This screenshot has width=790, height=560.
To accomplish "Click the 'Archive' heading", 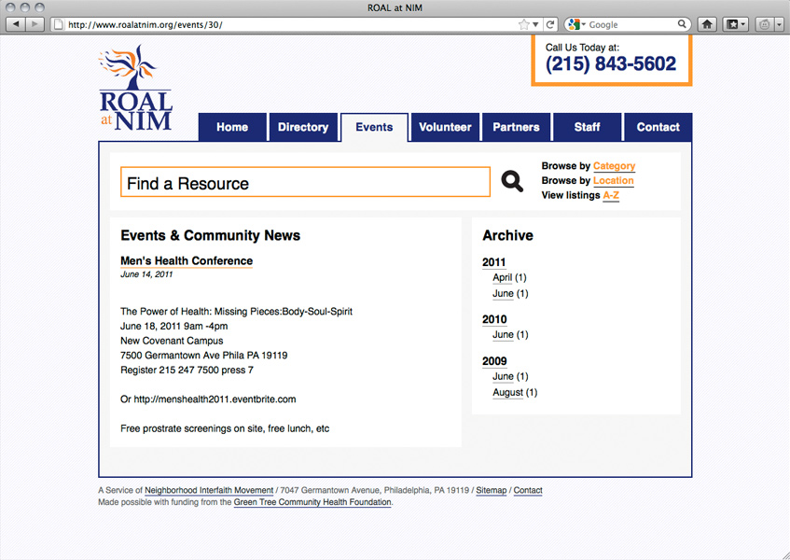I will [507, 235].
